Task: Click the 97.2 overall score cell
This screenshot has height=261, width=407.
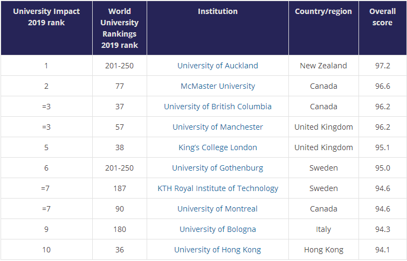Action: coord(382,66)
